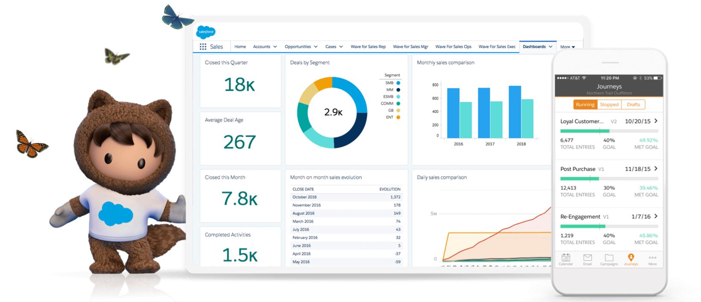Go to the Home tab
This screenshot has height=302, width=701.
[x=240, y=47]
